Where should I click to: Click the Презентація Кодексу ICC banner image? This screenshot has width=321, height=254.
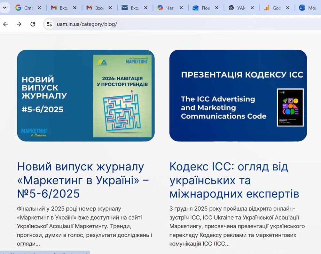pyautogui.click(x=238, y=95)
